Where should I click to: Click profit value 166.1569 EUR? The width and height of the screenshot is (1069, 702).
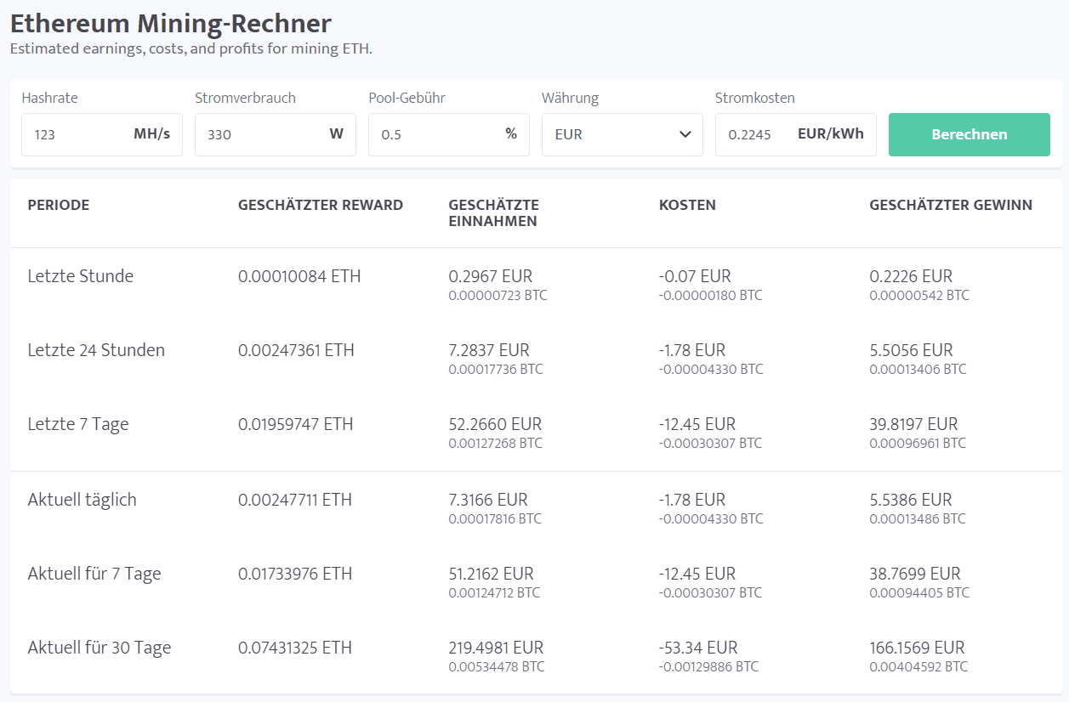[x=917, y=648]
